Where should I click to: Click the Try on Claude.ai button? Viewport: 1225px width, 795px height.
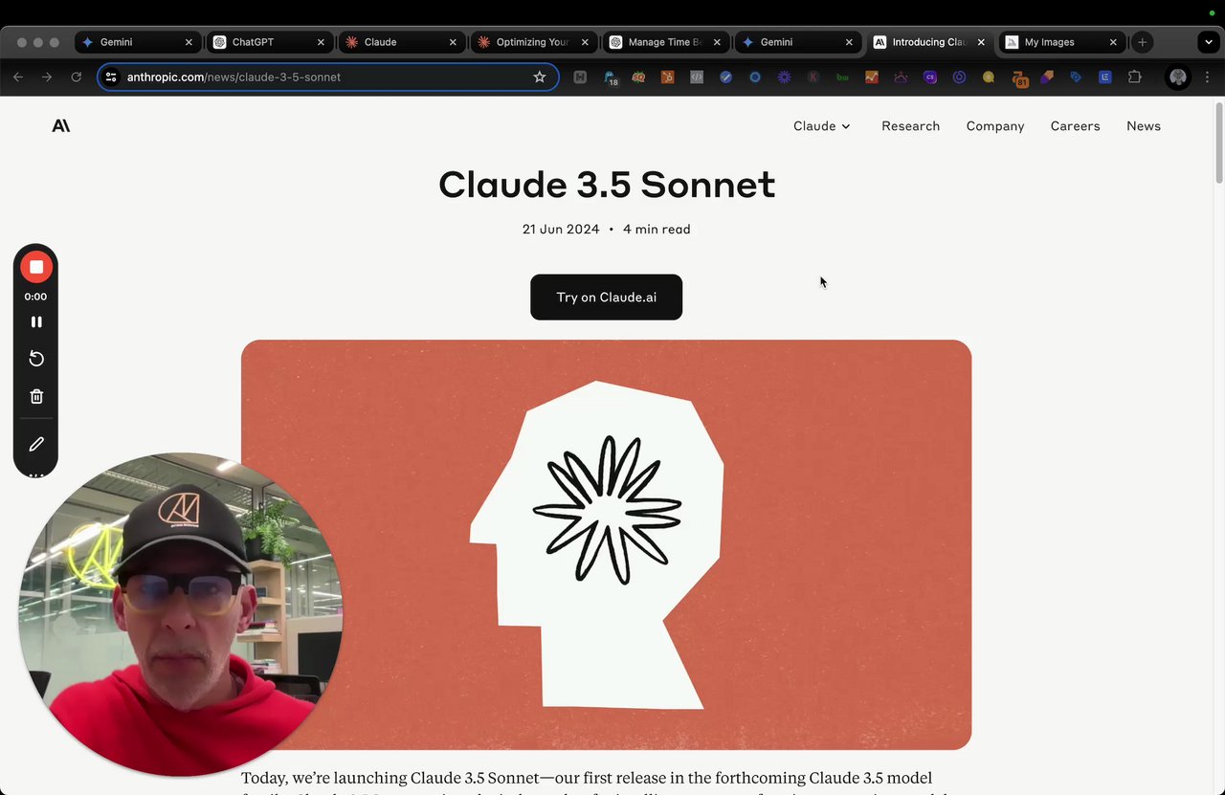607,298
